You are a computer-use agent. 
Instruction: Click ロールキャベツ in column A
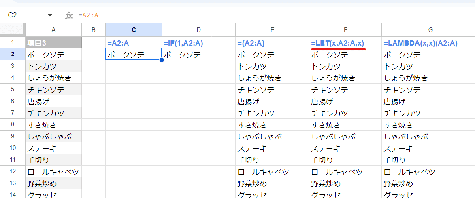(x=53, y=172)
